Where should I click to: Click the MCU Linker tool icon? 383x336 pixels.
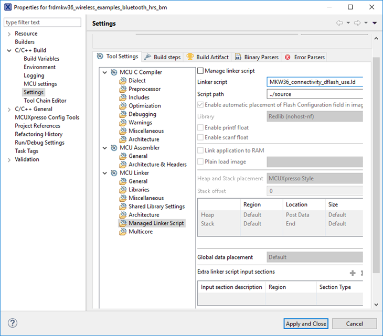(x=114, y=173)
